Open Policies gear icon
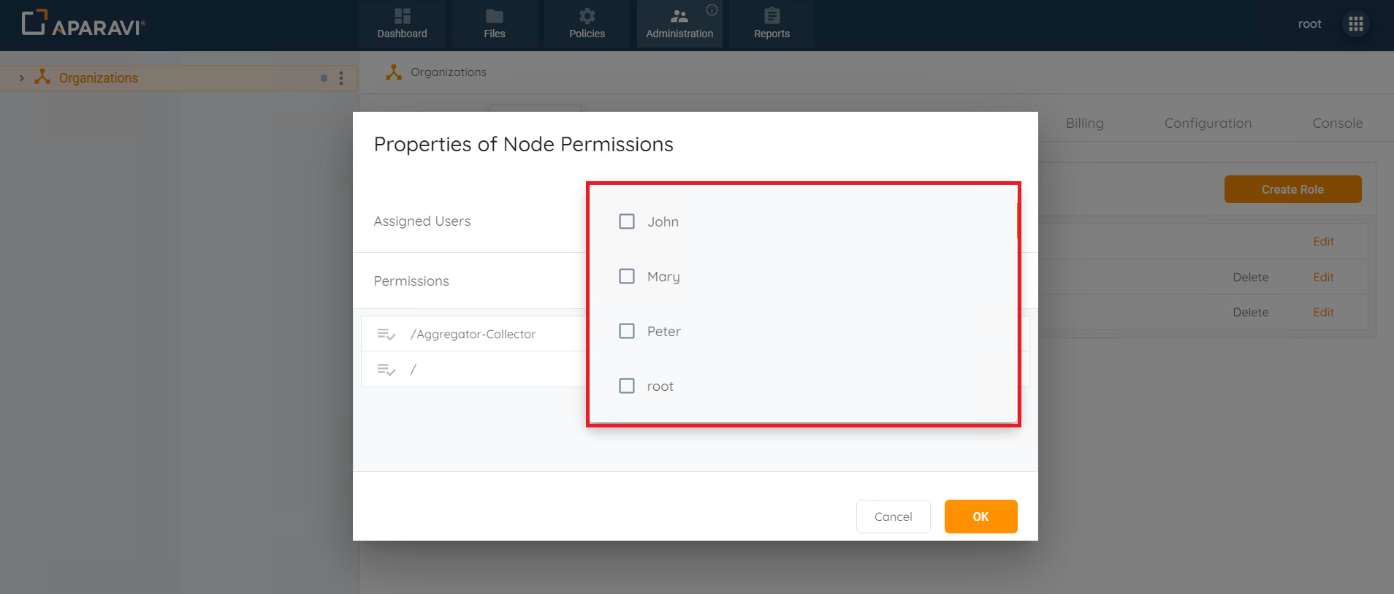This screenshot has width=1394, height=594. [x=587, y=17]
